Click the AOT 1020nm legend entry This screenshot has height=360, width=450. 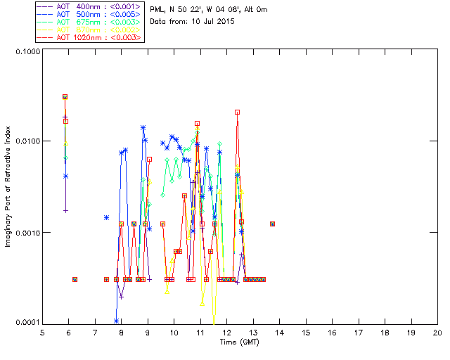tap(89, 37)
